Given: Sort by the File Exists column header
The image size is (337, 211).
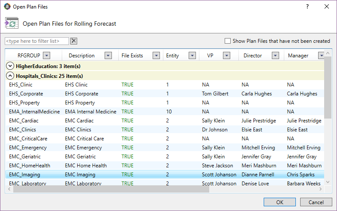Looking at the screenshot, I should click(x=132, y=56).
